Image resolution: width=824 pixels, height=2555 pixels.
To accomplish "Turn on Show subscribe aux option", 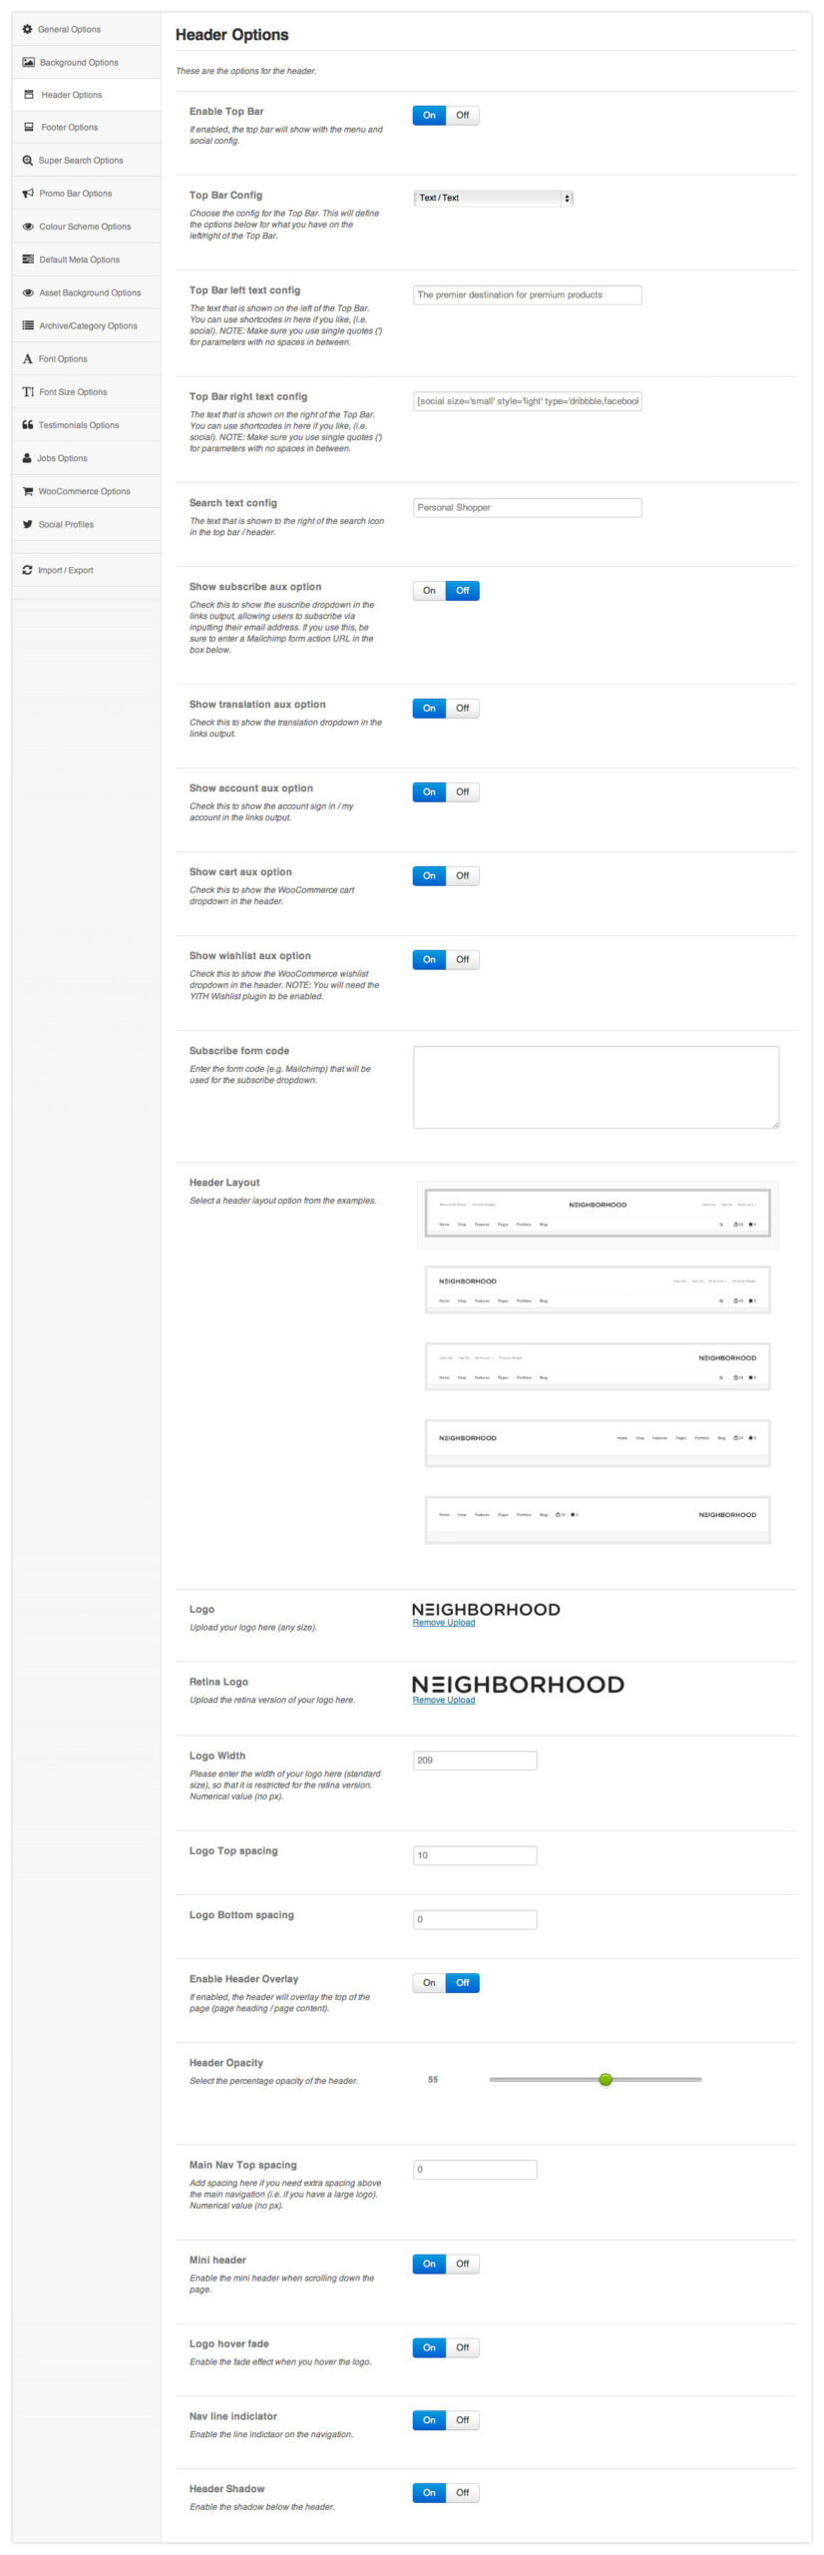I will (x=429, y=590).
